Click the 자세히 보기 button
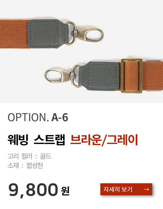This screenshot has width=163, height=209. (126, 189)
